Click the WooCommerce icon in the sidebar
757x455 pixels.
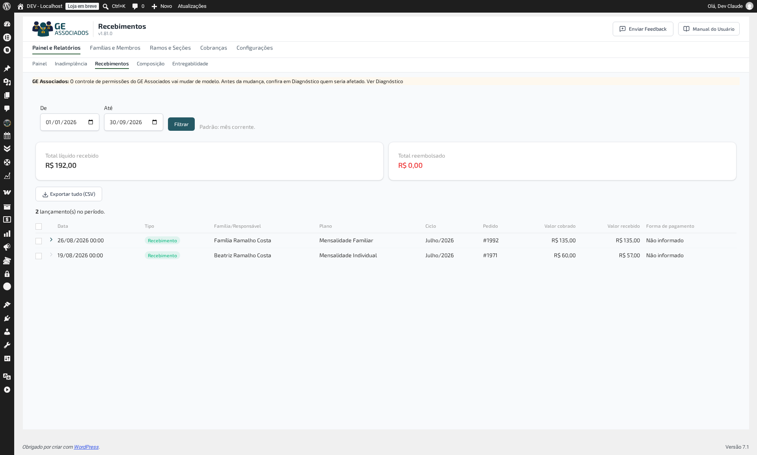click(7, 193)
